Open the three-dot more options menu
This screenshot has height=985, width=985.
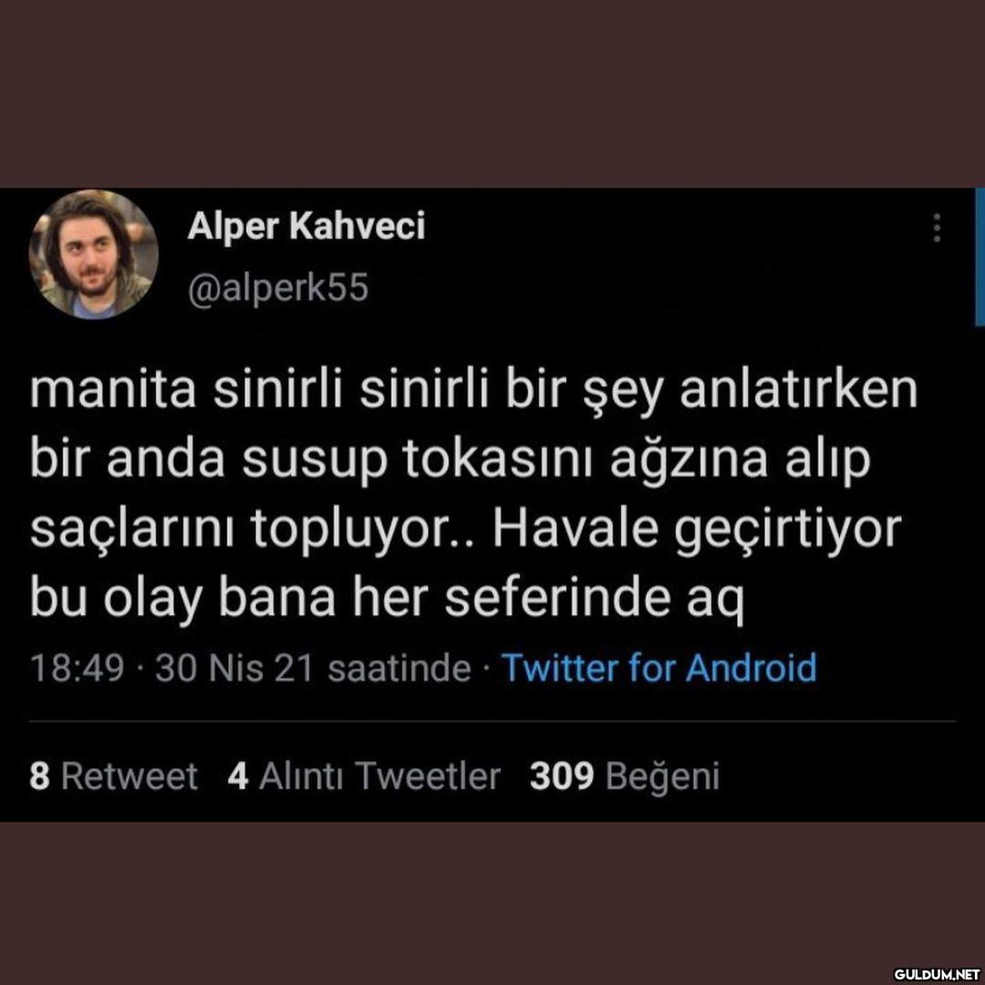coord(937,228)
